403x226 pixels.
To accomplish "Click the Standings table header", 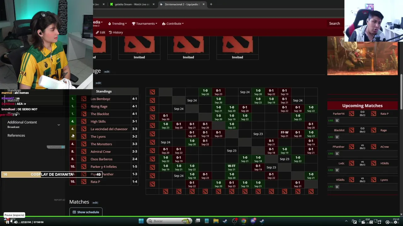I will click(104, 91).
